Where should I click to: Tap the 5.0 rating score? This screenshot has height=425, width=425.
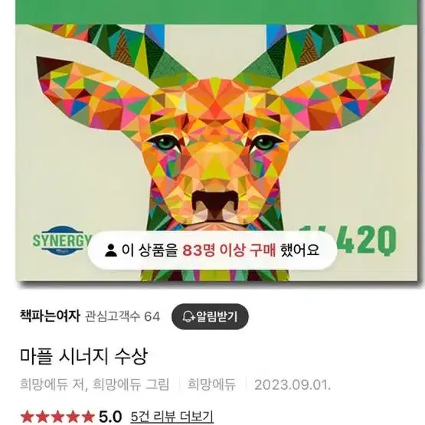[x=110, y=417]
